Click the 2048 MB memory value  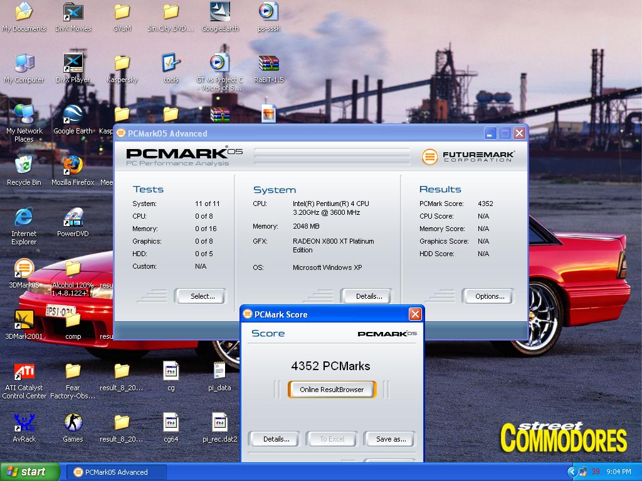(306, 226)
